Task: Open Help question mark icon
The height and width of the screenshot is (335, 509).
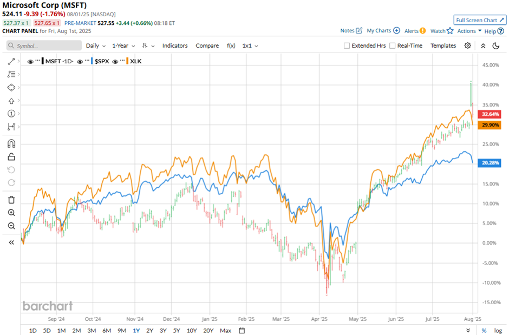Action: (501, 31)
